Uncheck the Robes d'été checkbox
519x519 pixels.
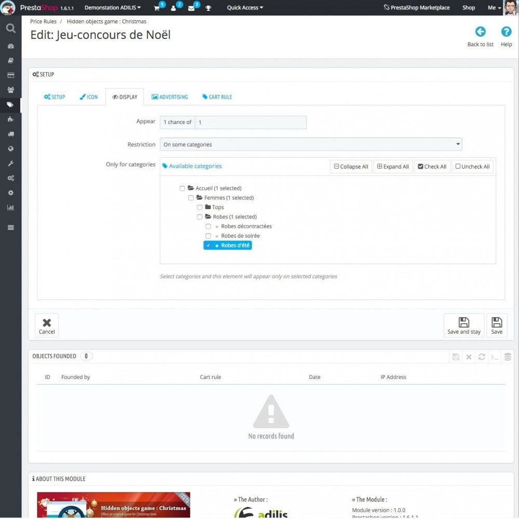(208, 245)
